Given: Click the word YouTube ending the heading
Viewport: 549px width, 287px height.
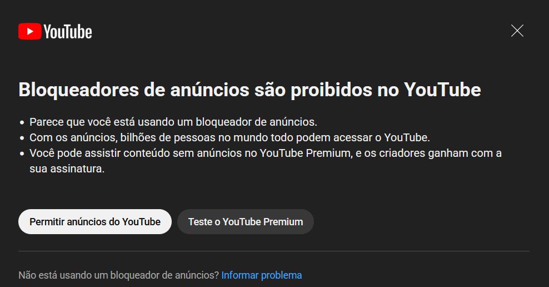Looking at the screenshot, I should 442,90.
